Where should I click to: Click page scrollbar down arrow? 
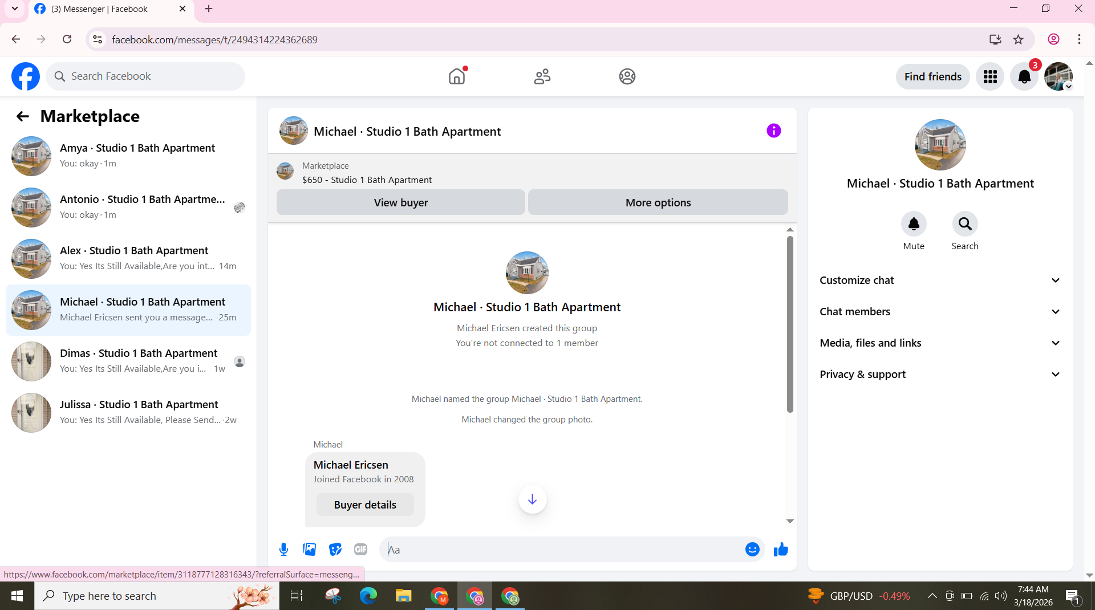(1089, 575)
